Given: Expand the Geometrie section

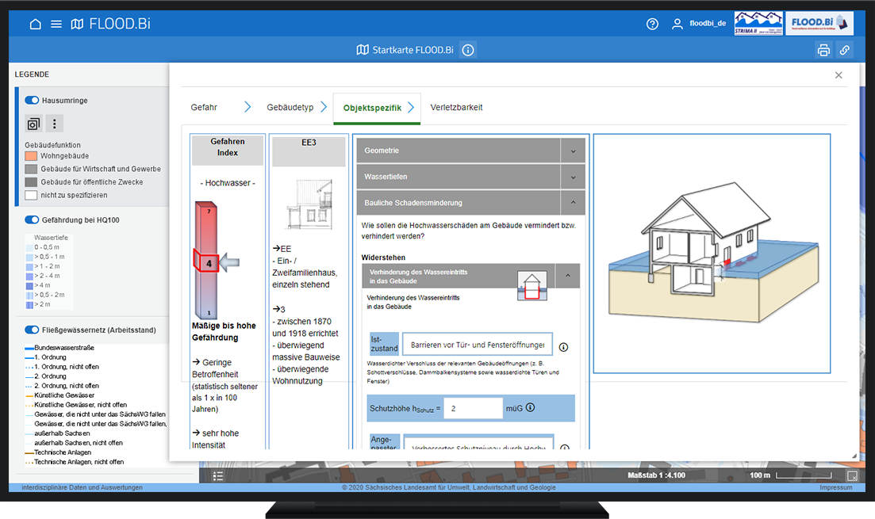Looking at the screenshot, I should coord(572,151).
